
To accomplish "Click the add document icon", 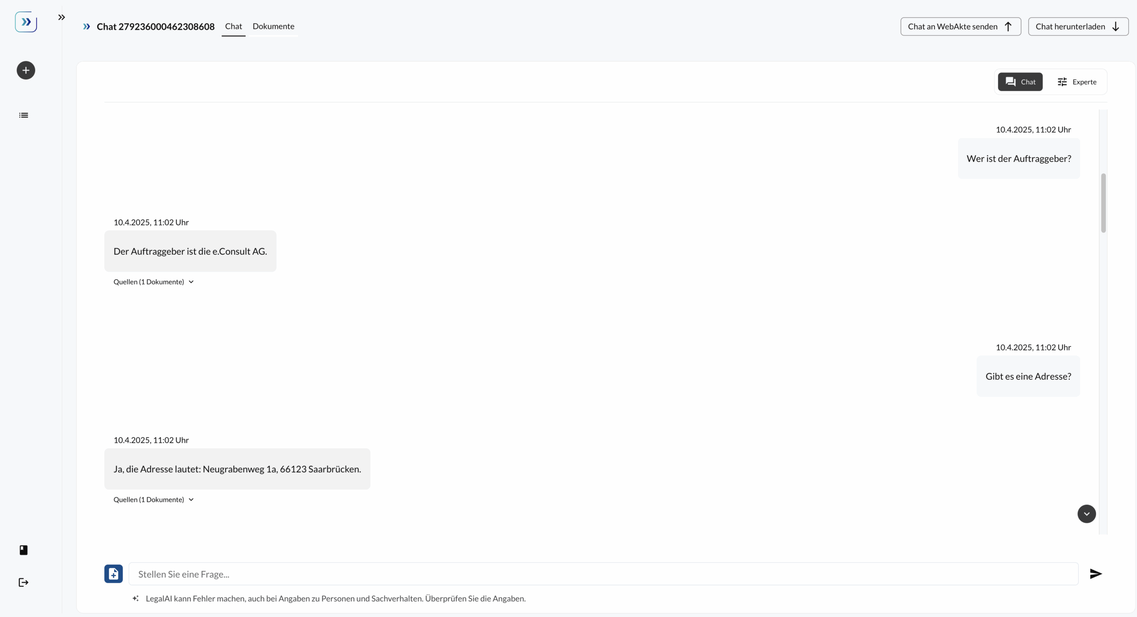I will [114, 574].
